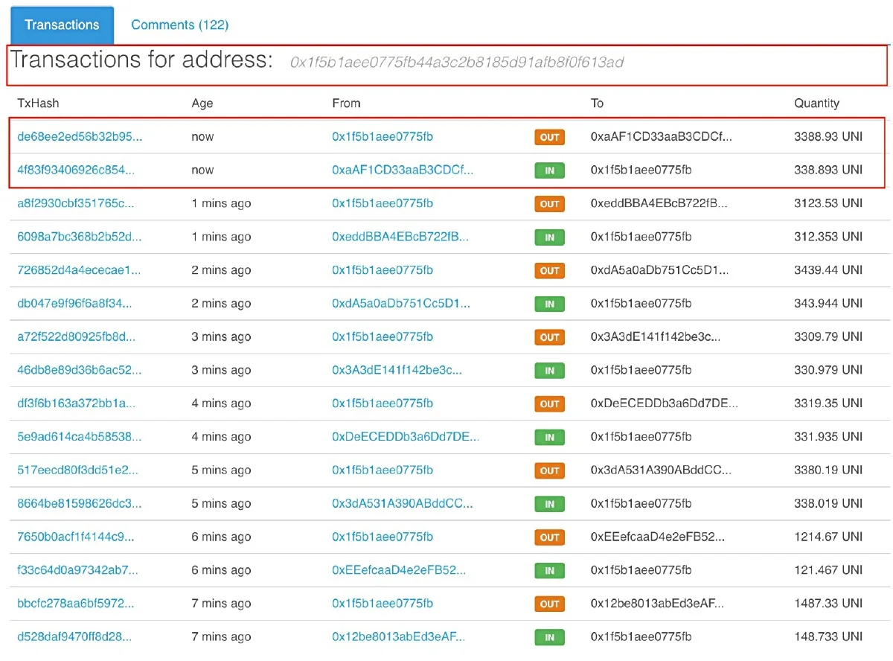The width and height of the screenshot is (893, 661).
Task: Click the OUT badge on transaction a8f2930cbf351765c
Action: tap(549, 203)
